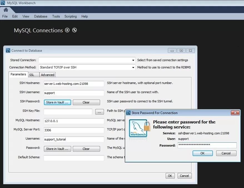Cancel the Connect to Database dialog
Image resolution: width=244 pixels, height=188 pixels.
185,176
